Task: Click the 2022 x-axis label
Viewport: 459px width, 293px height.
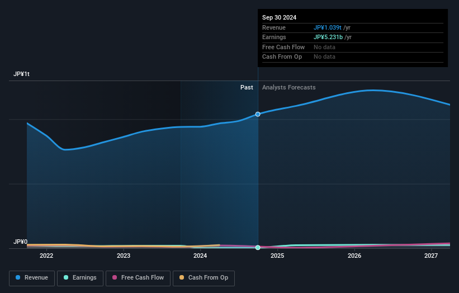Action: [x=46, y=256]
